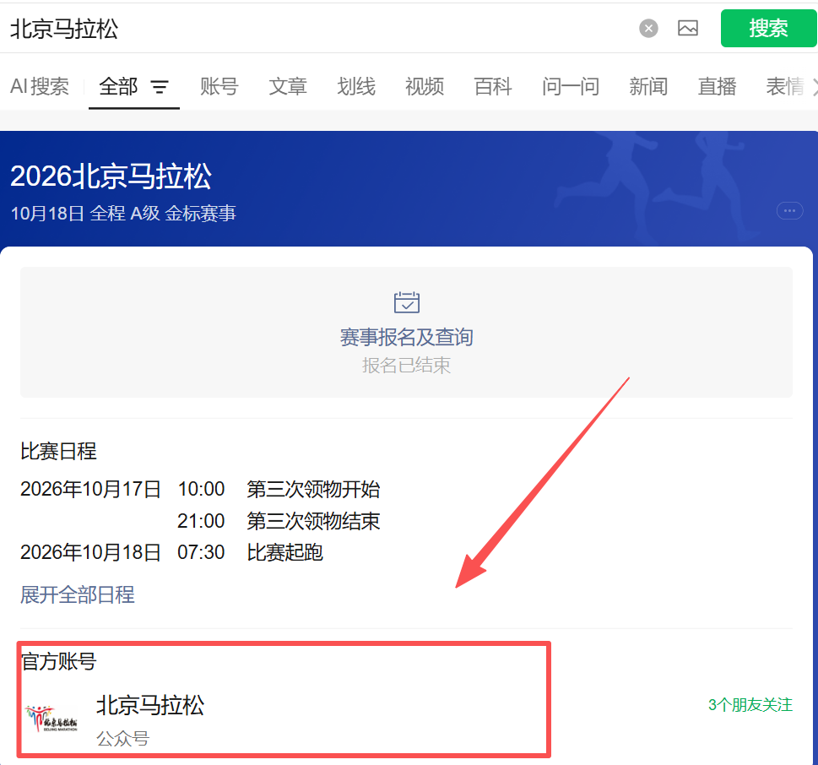818x765 pixels.
Task: Open 赛事报名及查询
Action: click(406, 337)
